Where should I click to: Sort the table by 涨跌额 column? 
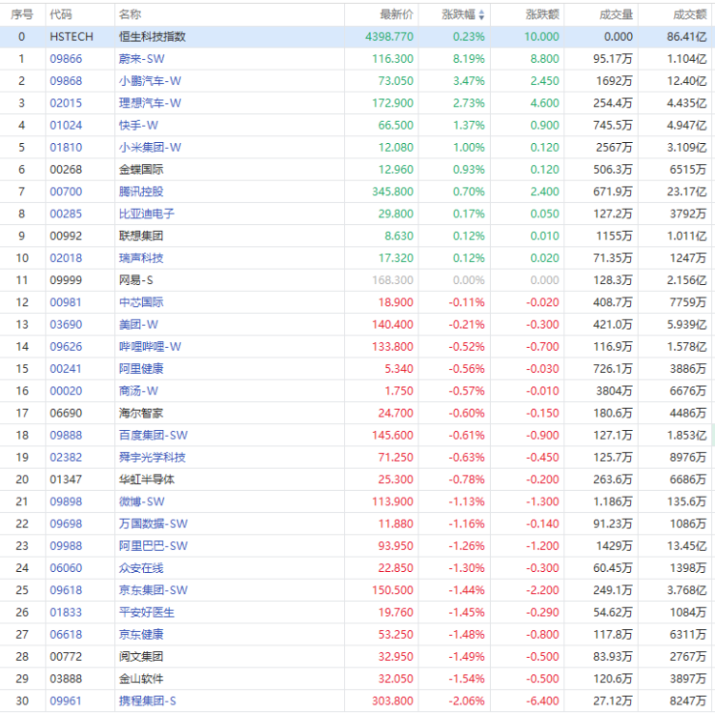pos(542,14)
